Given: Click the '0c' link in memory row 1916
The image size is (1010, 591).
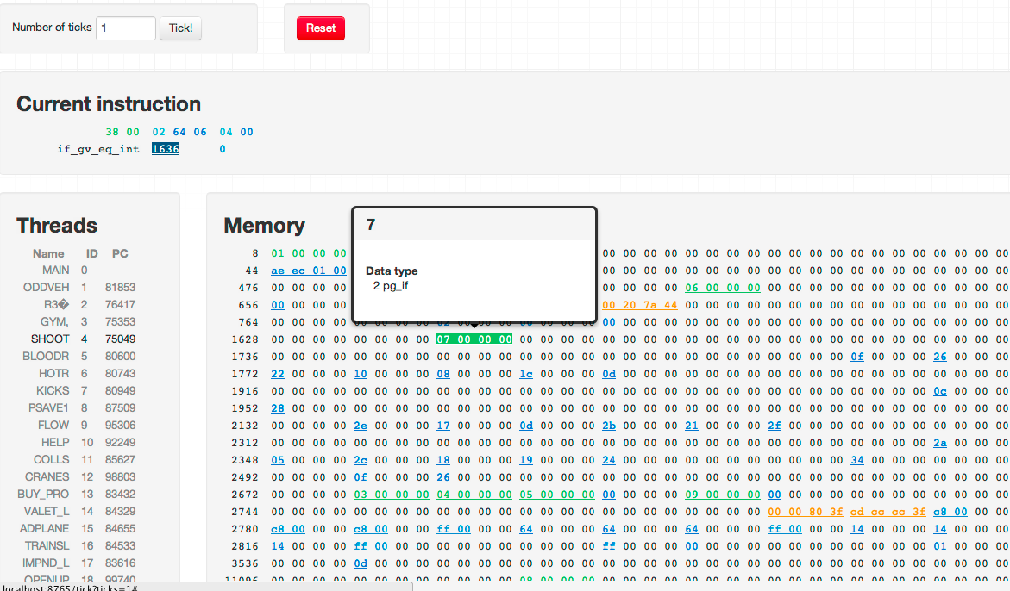Looking at the screenshot, I should tap(940, 391).
